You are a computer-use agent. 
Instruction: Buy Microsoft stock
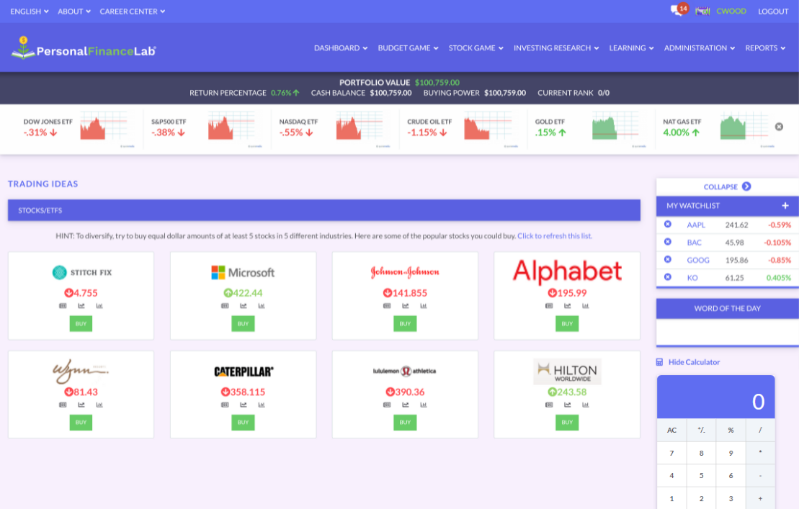click(243, 324)
